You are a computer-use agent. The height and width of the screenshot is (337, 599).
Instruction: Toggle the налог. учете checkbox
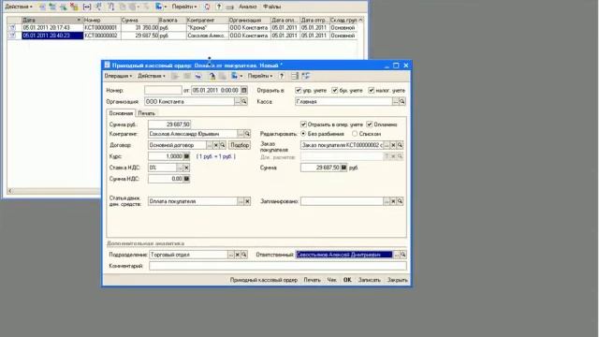371,91
